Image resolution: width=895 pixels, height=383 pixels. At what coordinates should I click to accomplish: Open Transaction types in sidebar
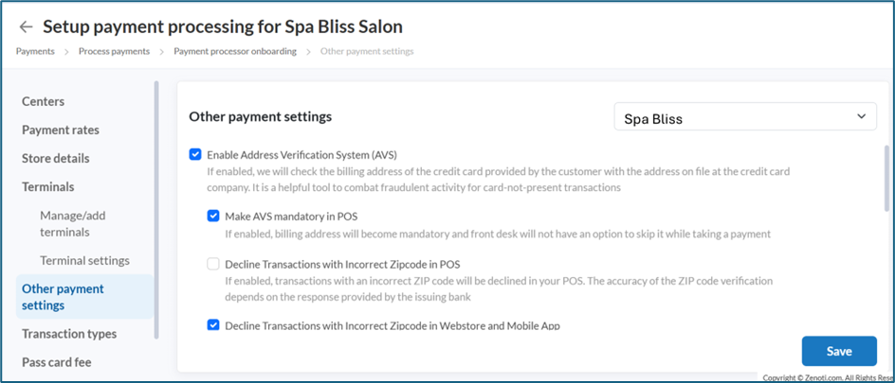click(69, 334)
